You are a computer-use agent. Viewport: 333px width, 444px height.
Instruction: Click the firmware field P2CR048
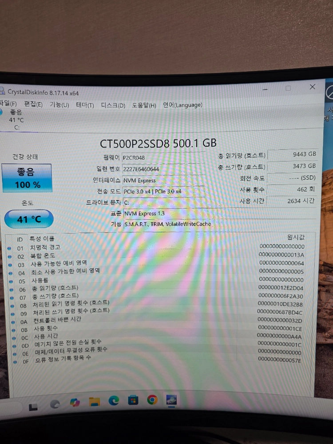pos(163,158)
